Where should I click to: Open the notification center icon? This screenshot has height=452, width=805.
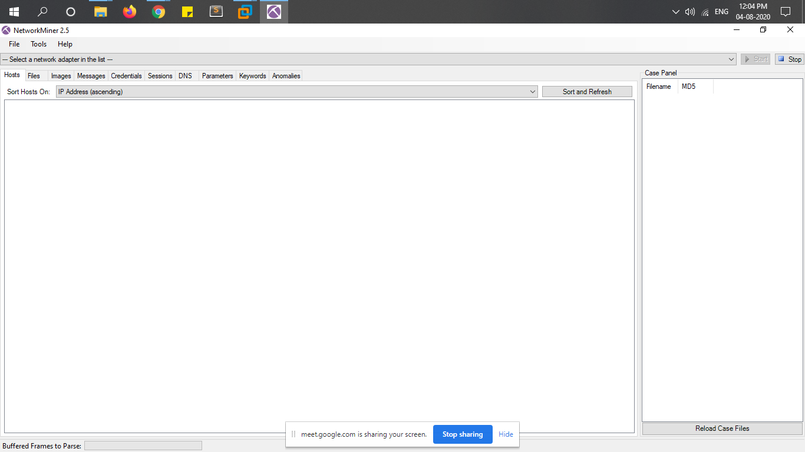click(785, 12)
